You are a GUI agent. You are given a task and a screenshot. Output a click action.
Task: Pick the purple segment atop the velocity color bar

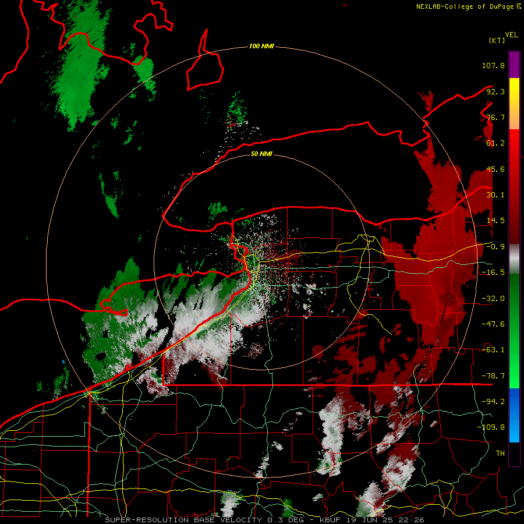coord(514,65)
